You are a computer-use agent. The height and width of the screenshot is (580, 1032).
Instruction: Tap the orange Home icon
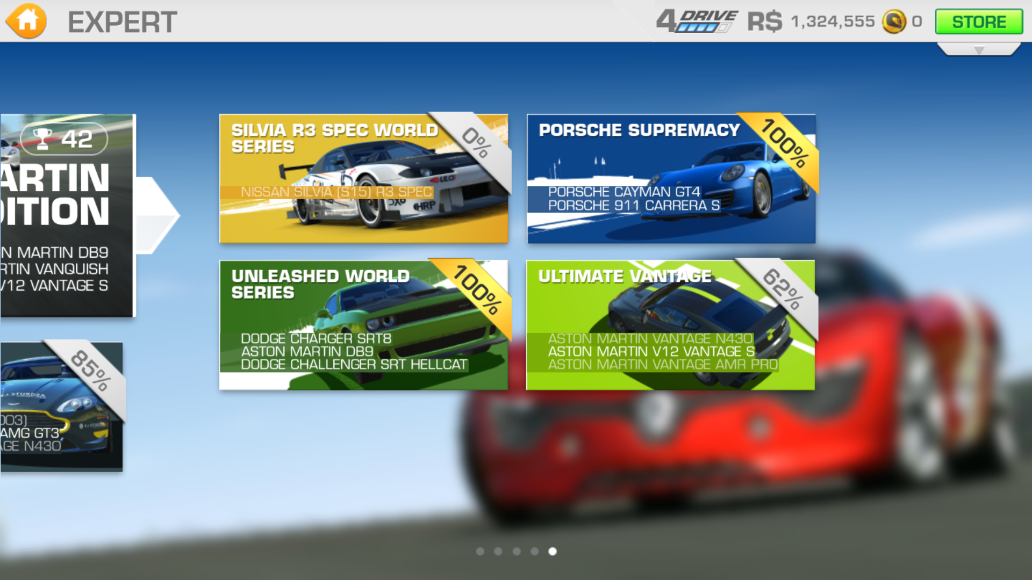click(26, 21)
